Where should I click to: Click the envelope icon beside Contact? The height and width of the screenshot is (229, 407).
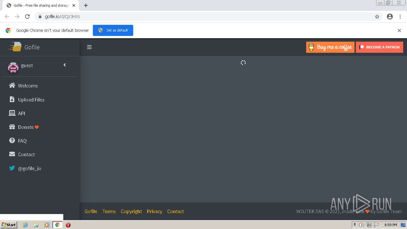(12, 154)
